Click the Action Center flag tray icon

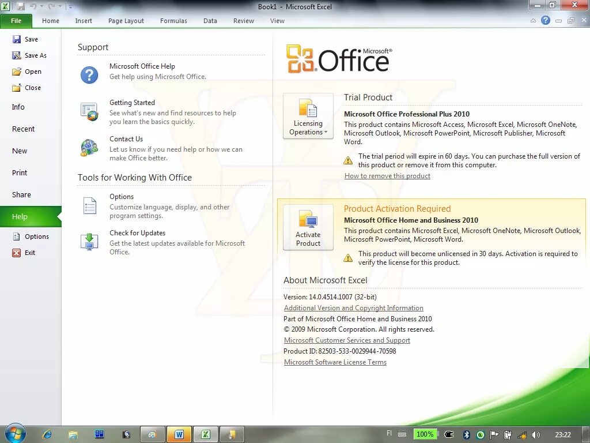pyautogui.click(x=494, y=435)
